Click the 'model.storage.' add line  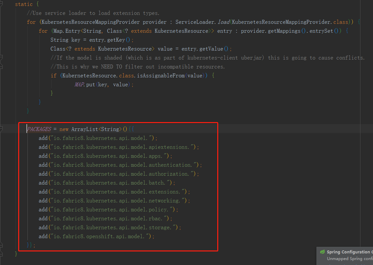click(x=110, y=227)
